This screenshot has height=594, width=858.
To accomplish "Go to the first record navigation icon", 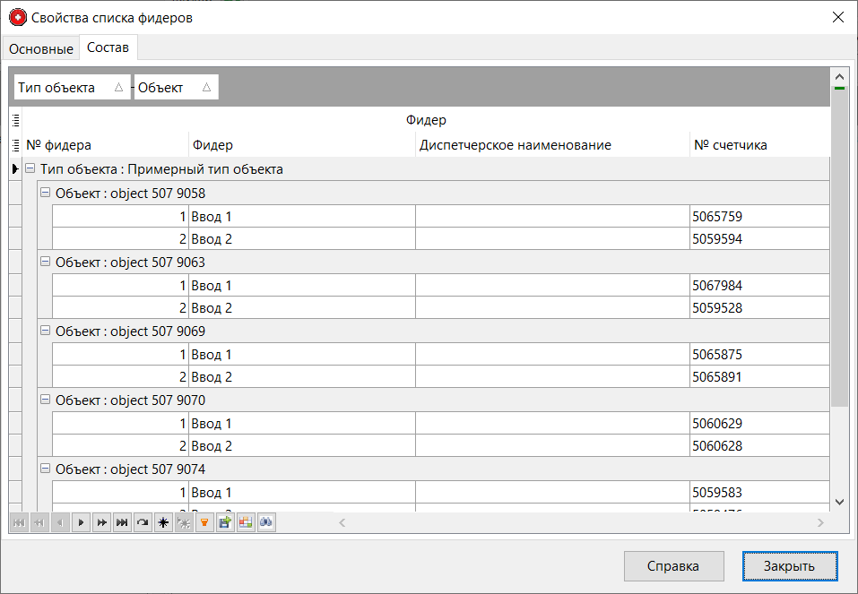I will pyautogui.click(x=19, y=522).
